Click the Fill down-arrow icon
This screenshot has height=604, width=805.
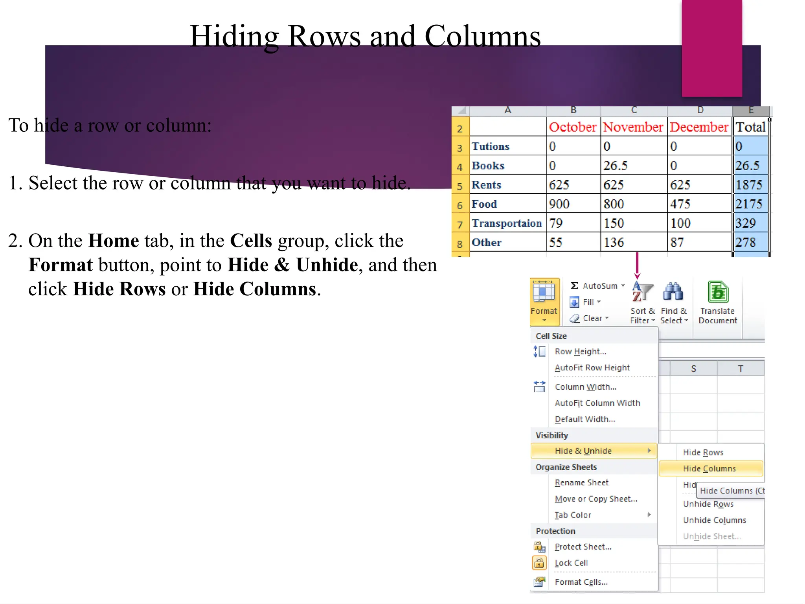[574, 302]
